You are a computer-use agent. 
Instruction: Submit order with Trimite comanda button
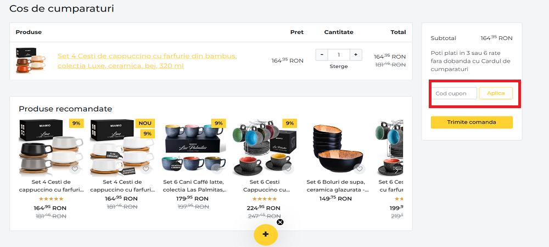coord(472,122)
